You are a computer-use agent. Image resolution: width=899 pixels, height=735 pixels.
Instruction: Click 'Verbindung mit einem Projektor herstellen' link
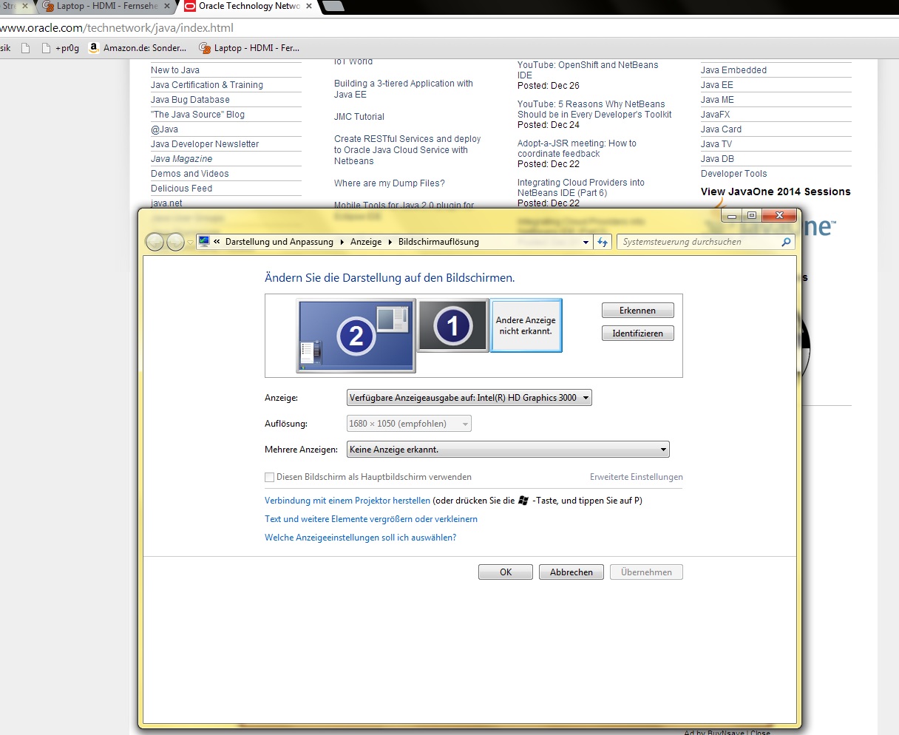347,501
